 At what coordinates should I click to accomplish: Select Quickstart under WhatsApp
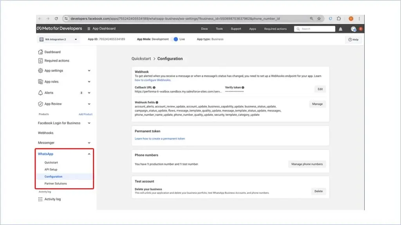[51, 163]
